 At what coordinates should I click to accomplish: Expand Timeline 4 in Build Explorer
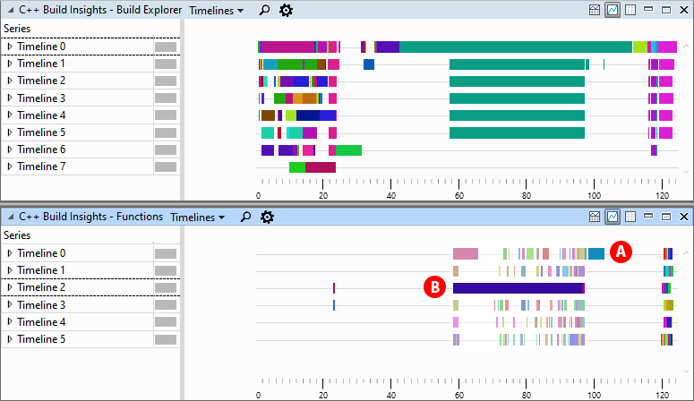[x=10, y=115]
